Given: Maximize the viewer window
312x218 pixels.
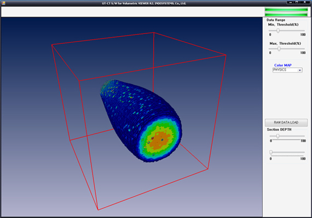Looking at the screenshot, I should tap(297, 2).
